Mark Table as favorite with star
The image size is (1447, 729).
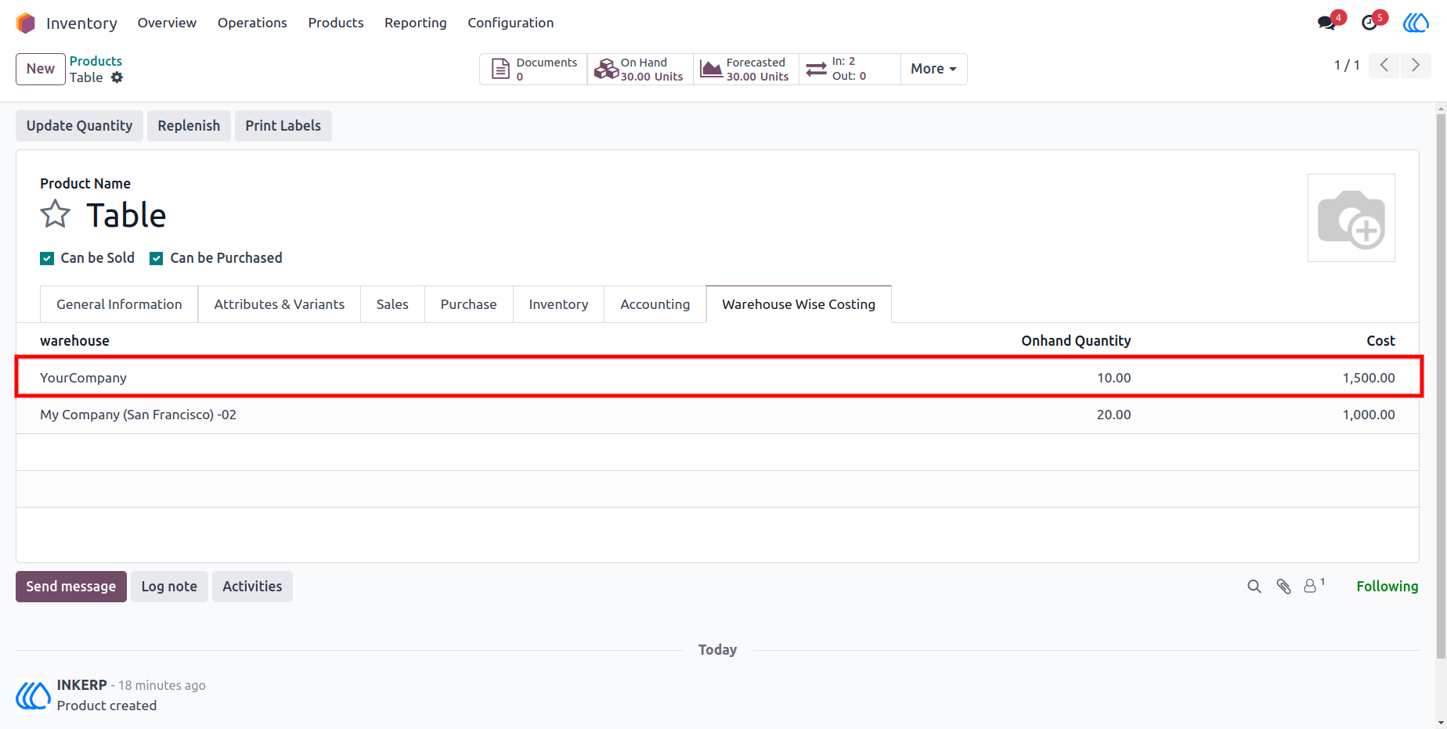point(56,214)
